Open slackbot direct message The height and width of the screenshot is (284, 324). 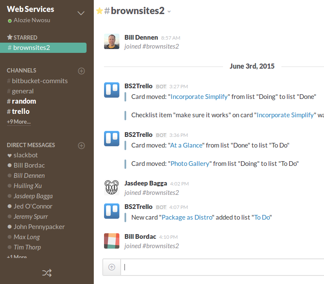point(26,155)
